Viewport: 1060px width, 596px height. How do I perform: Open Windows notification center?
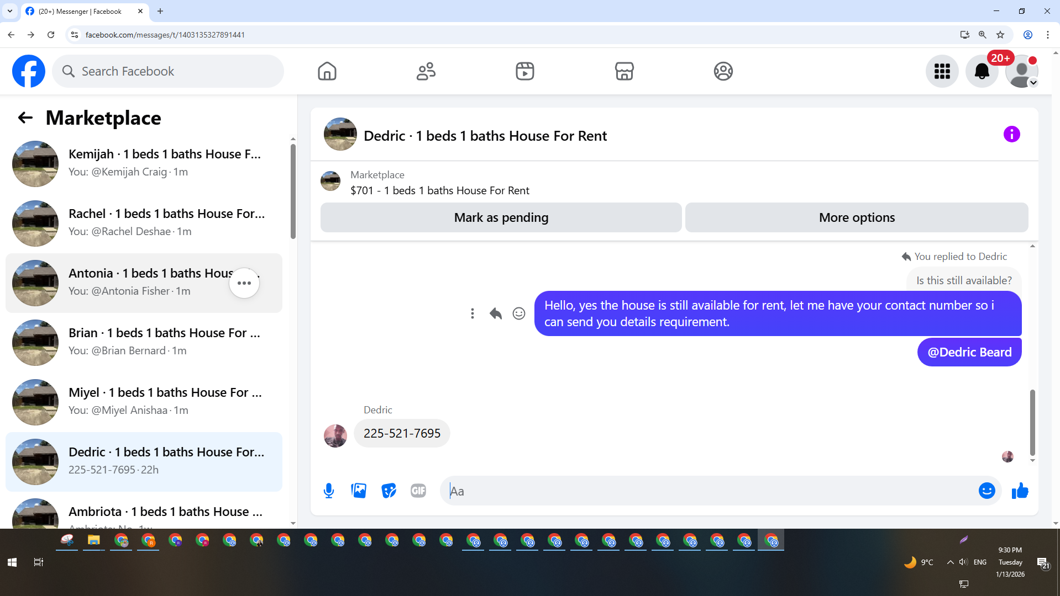point(1043,563)
